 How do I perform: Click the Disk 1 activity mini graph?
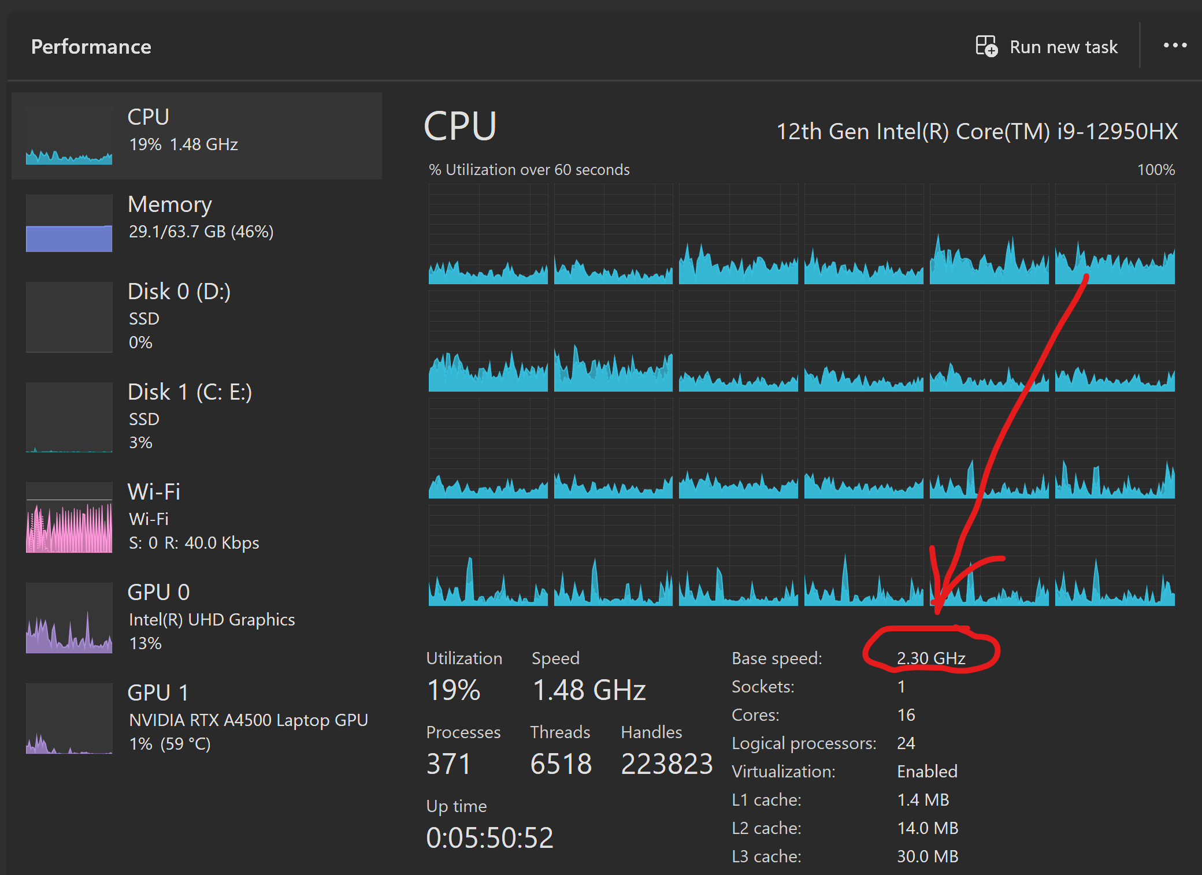[x=69, y=417]
